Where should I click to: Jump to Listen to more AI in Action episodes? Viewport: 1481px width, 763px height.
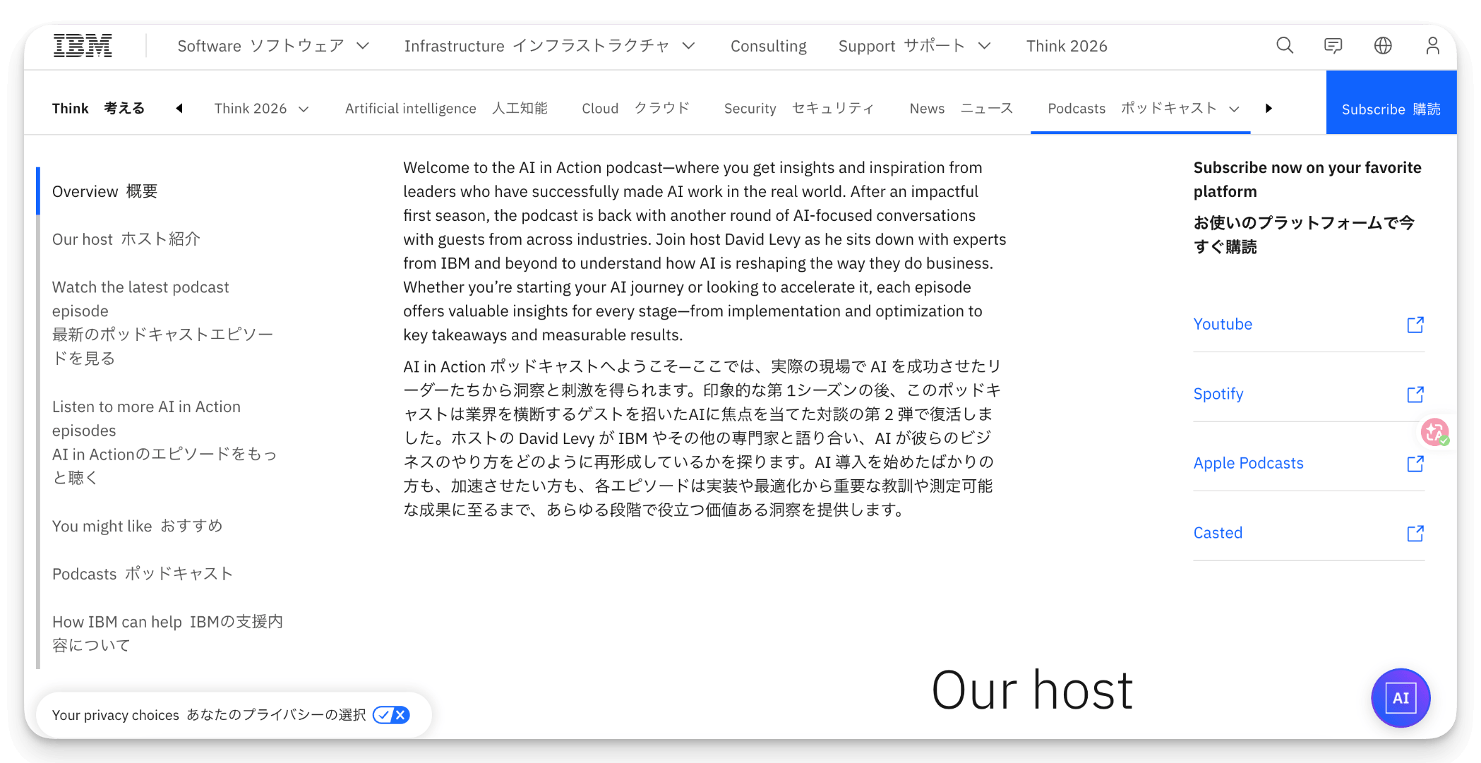pos(164,442)
